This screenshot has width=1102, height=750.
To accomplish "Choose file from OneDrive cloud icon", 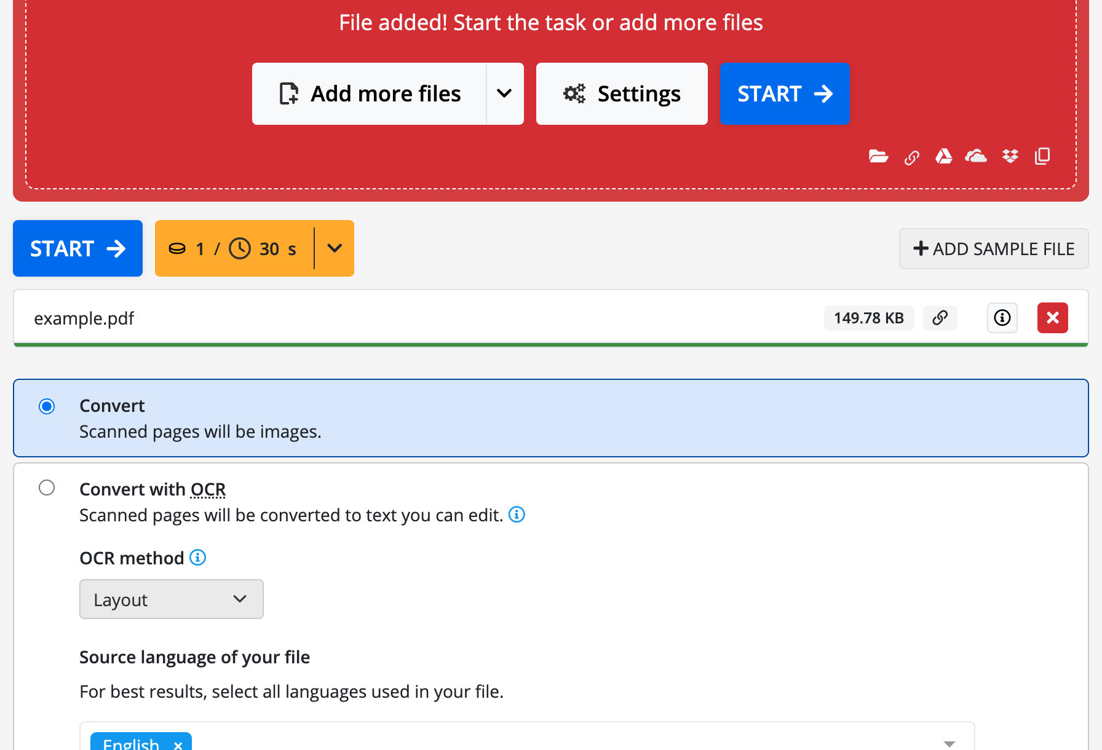I will coord(976,157).
